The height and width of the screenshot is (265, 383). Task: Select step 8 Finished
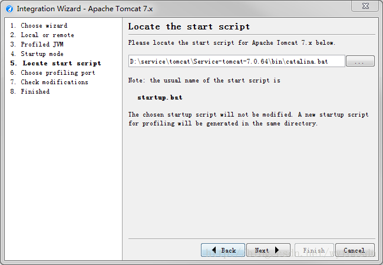click(30, 91)
